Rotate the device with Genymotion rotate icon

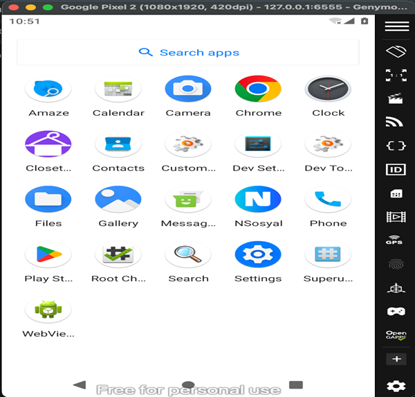click(396, 51)
